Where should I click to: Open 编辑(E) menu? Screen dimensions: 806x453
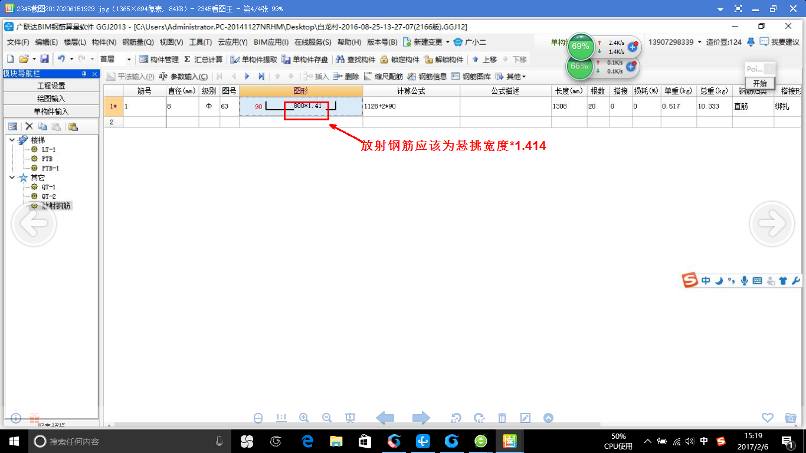pos(47,42)
